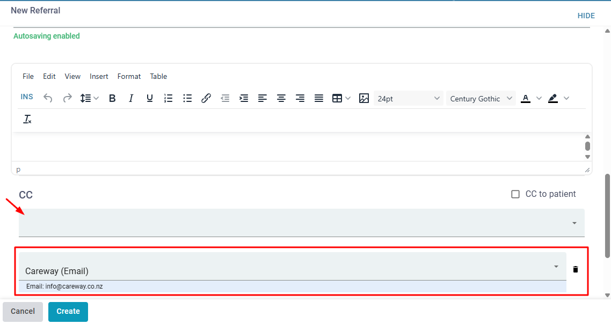The height and width of the screenshot is (324, 611).
Task: Open the Century Gothic font dropdown
Action: (481, 99)
